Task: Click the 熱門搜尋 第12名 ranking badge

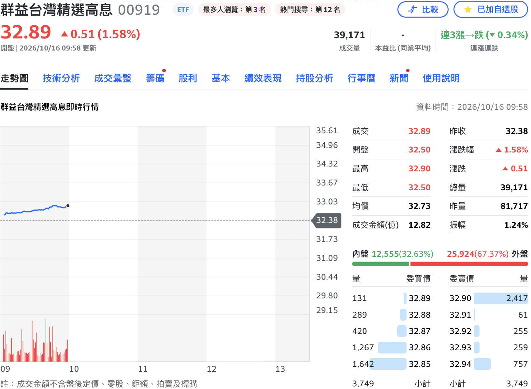Action: point(310,10)
